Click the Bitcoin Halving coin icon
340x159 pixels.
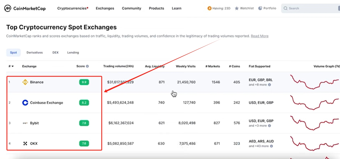coord(210,8)
